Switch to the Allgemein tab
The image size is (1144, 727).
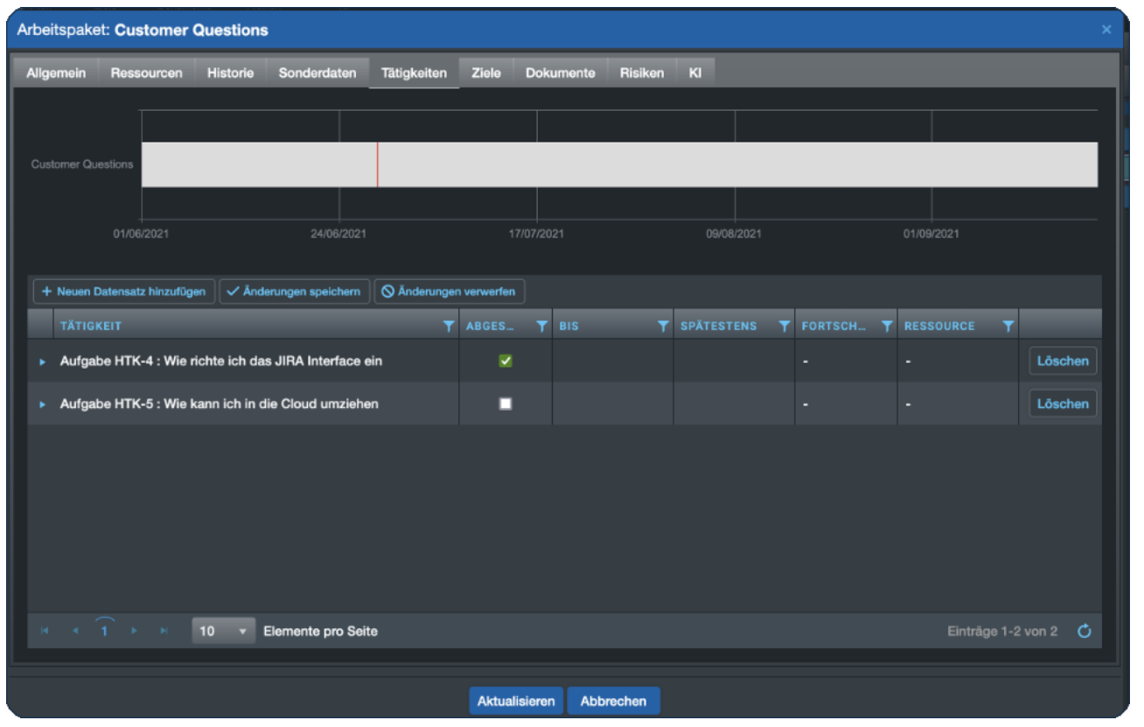(x=56, y=73)
